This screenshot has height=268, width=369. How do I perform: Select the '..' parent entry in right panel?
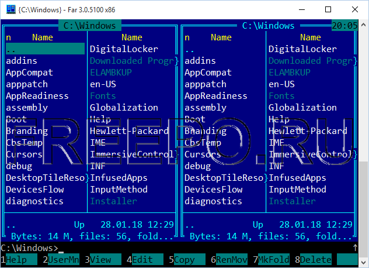(x=190, y=49)
